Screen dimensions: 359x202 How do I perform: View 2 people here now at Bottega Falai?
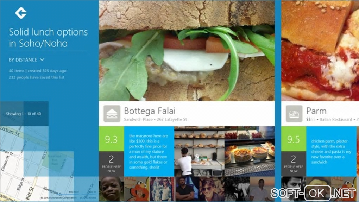111,164
